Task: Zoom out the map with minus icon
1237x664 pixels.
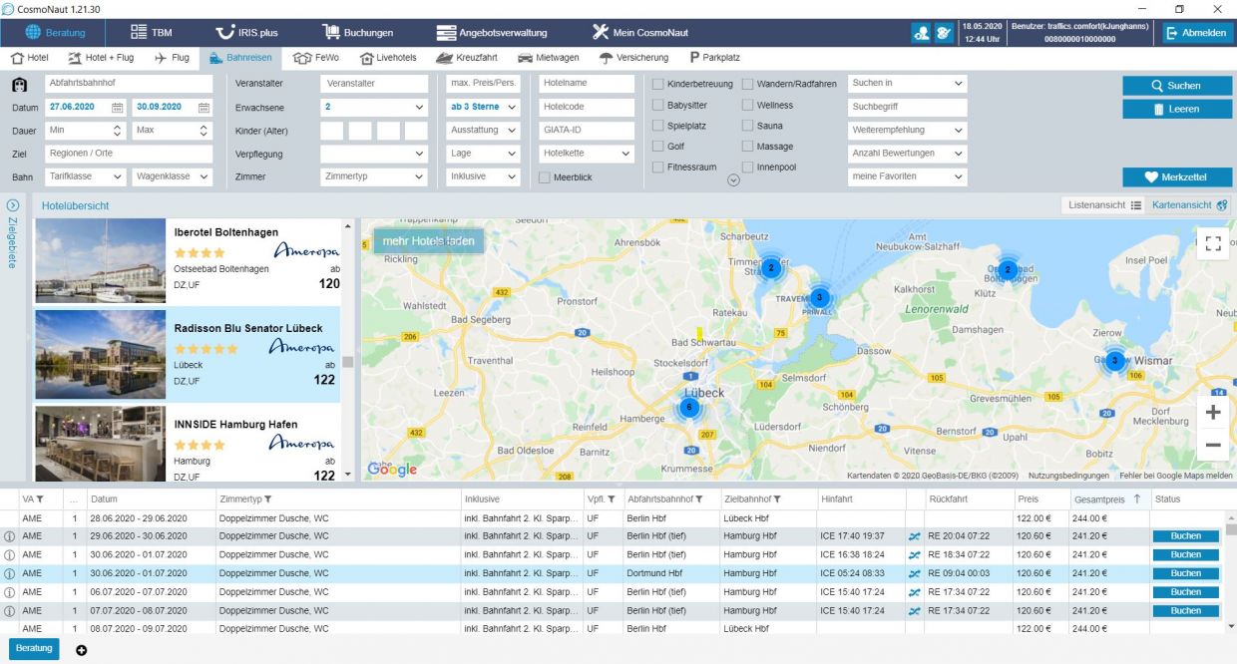Action: (x=1212, y=445)
